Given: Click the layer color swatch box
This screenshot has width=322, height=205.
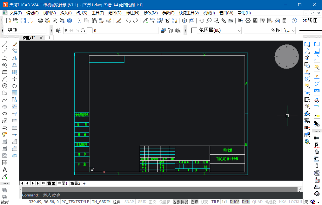Looking at the screenshot, I should pos(90,30).
